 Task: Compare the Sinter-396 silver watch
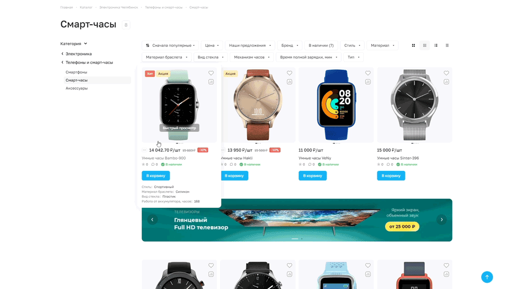[x=446, y=82]
